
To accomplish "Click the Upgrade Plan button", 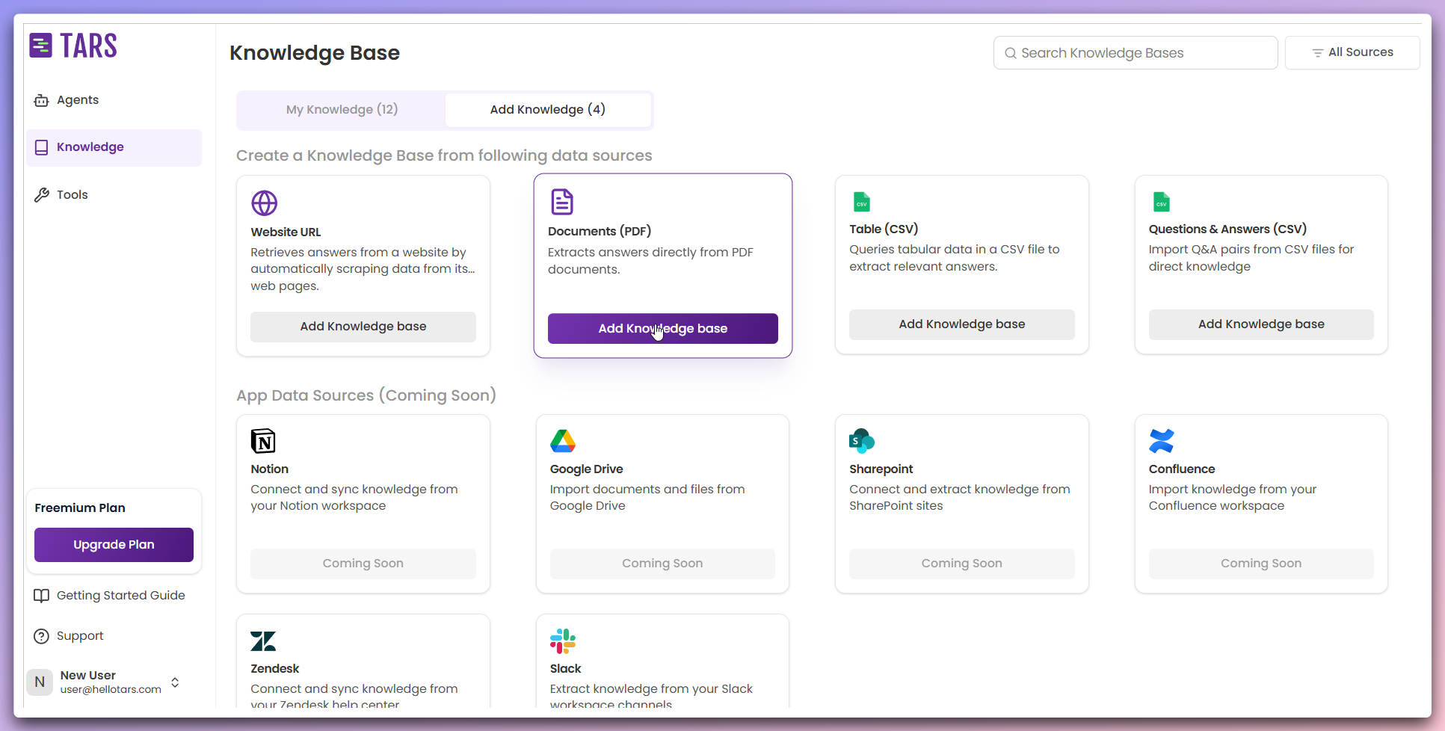I will 114,545.
